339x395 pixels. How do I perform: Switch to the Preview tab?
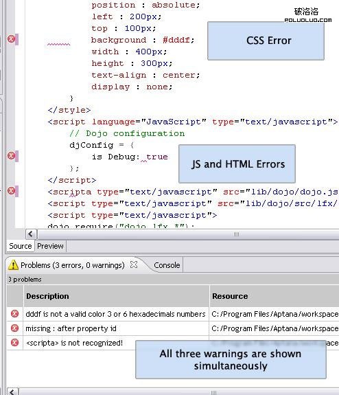click(50, 246)
